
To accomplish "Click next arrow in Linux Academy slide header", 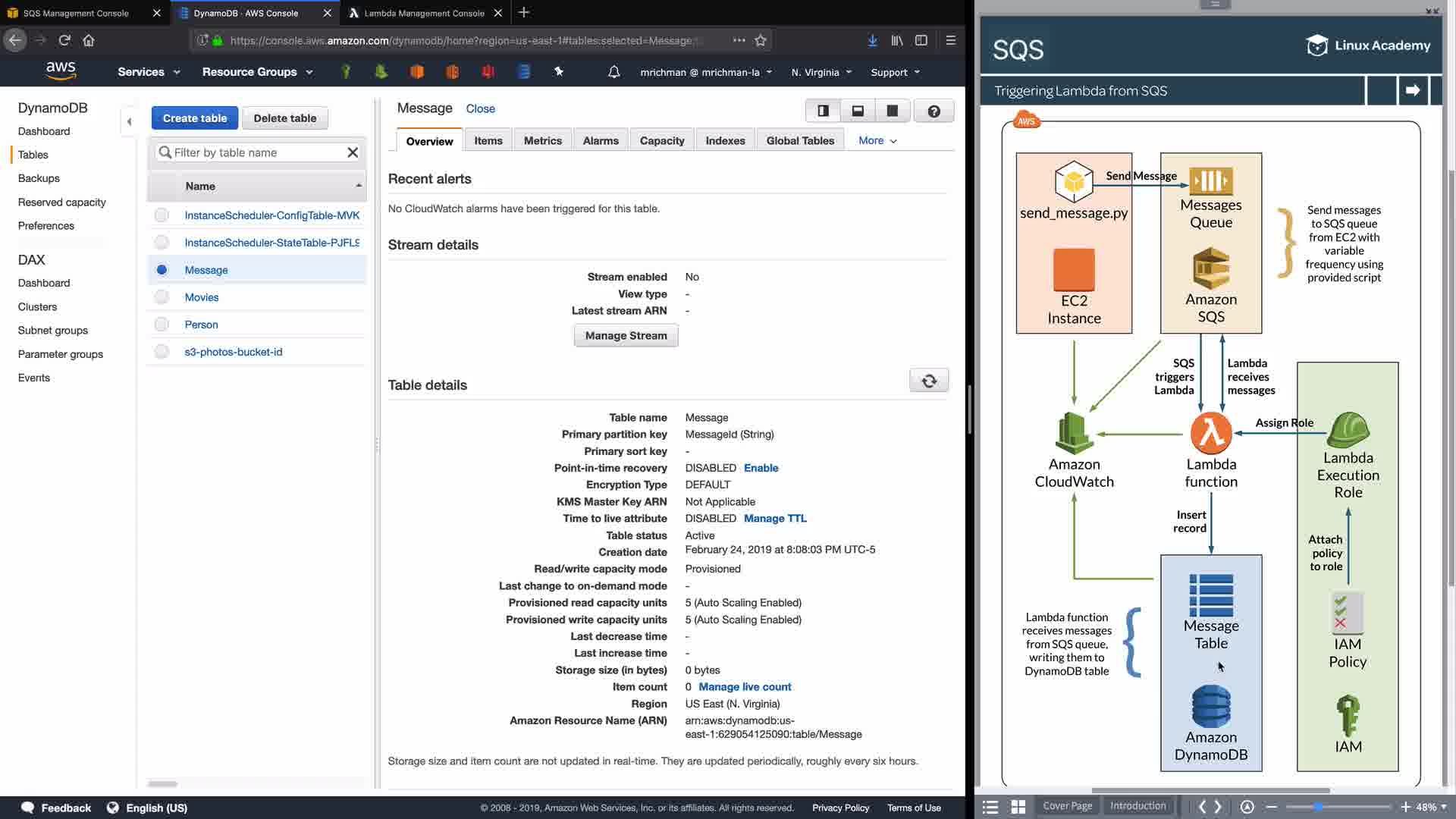I will tap(1412, 91).
